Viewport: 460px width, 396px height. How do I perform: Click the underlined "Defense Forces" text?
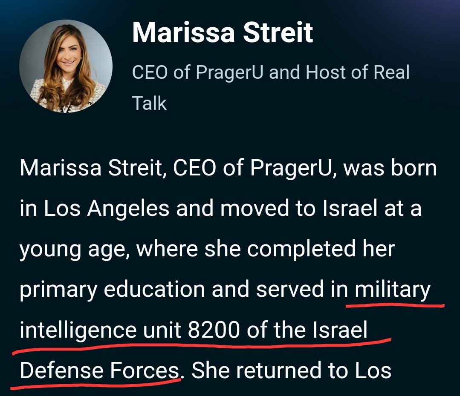click(x=99, y=371)
